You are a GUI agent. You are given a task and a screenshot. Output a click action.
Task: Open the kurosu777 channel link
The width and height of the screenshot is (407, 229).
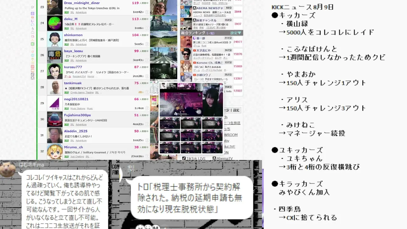tap(73, 67)
